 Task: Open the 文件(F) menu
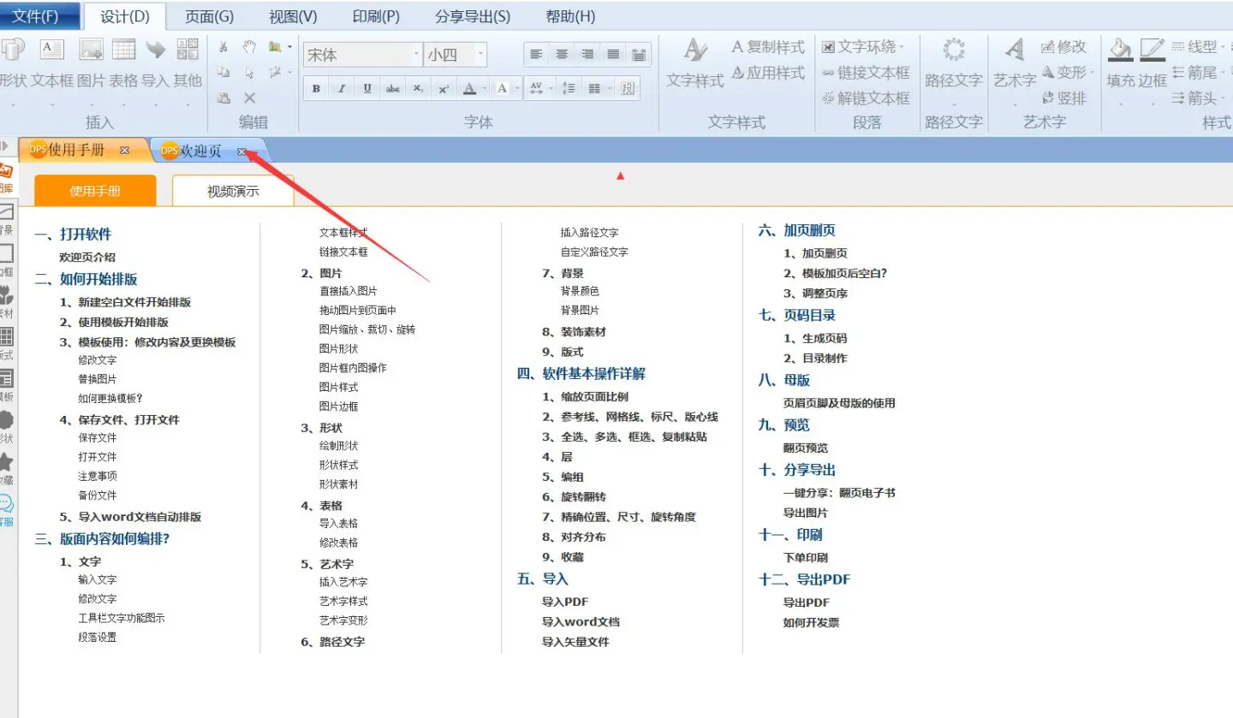tap(35, 16)
